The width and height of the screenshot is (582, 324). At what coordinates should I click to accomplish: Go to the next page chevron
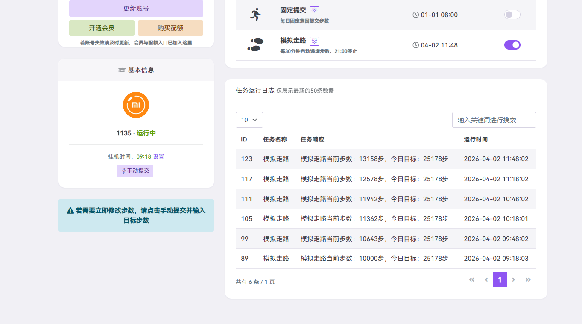(514, 280)
